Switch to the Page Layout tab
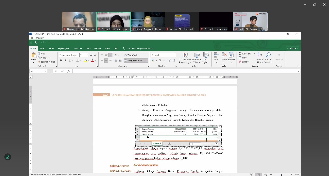This screenshot has width=329, height=176. coord(64,48)
